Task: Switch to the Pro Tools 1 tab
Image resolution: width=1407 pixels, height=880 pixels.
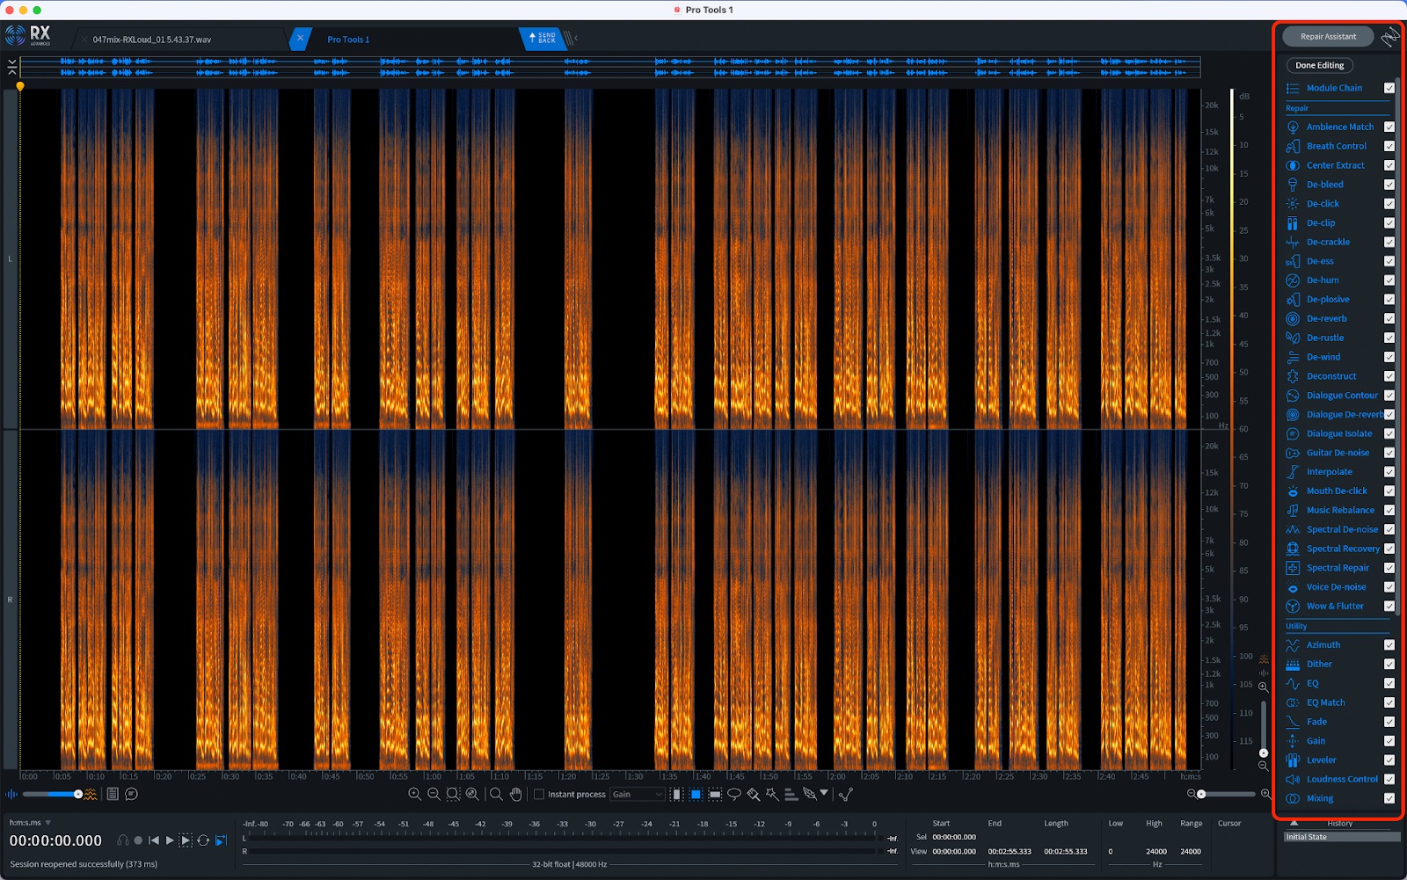Action: point(348,40)
